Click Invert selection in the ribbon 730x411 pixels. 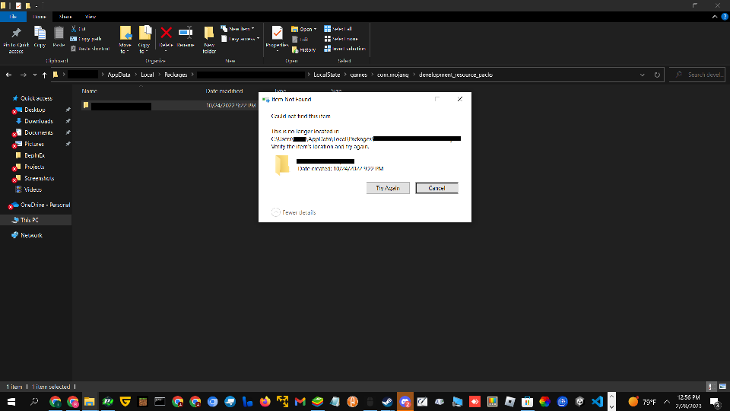click(345, 49)
